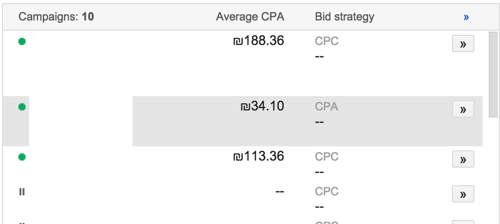Click green status dot of ₪113.36 campaign
Viewport: 500px width, 224px height.
click(x=22, y=156)
